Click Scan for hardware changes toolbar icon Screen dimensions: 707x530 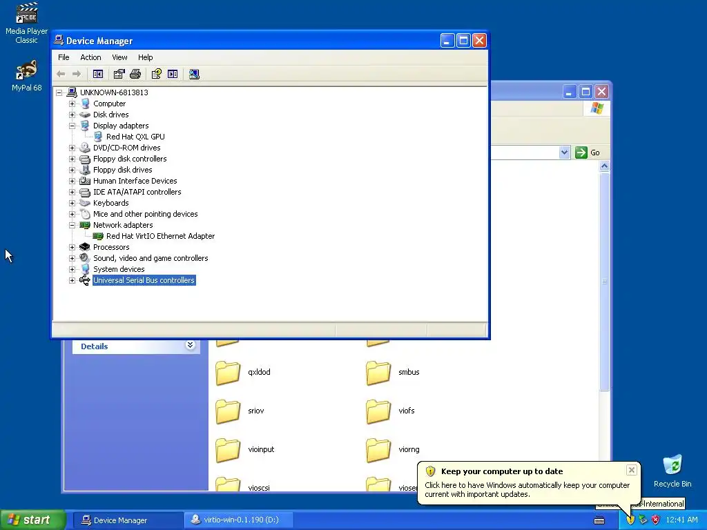(x=194, y=74)
